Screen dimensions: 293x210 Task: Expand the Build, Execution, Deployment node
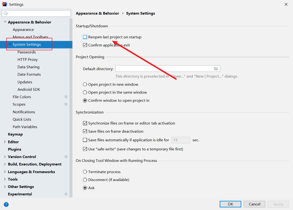(x=5, y=164)
